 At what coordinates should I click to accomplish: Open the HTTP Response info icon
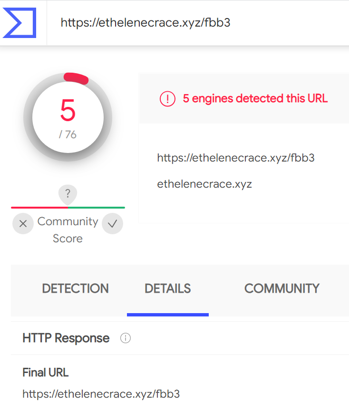[x=126, y=338]
